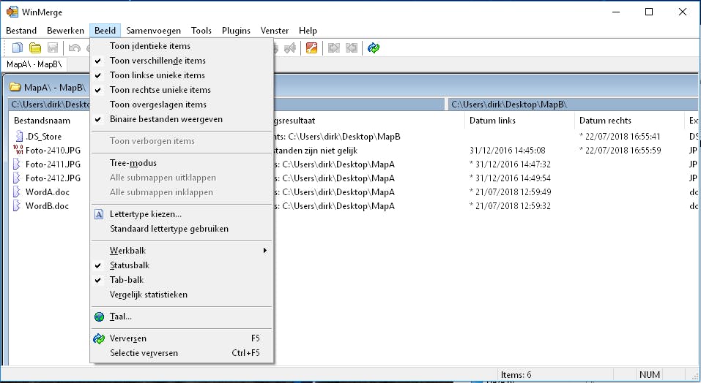Viewport: 701px width, 383px height.
Task: Click the Refresh arrows toolbar icon
Action: pos(374,48)
